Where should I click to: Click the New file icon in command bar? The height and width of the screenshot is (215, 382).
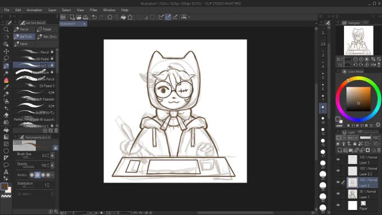(x=72, y=17)
